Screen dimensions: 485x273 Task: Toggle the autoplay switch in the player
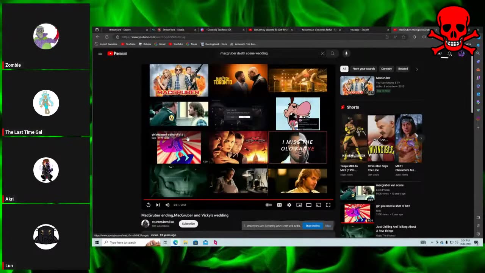click(x=269, y=205)
